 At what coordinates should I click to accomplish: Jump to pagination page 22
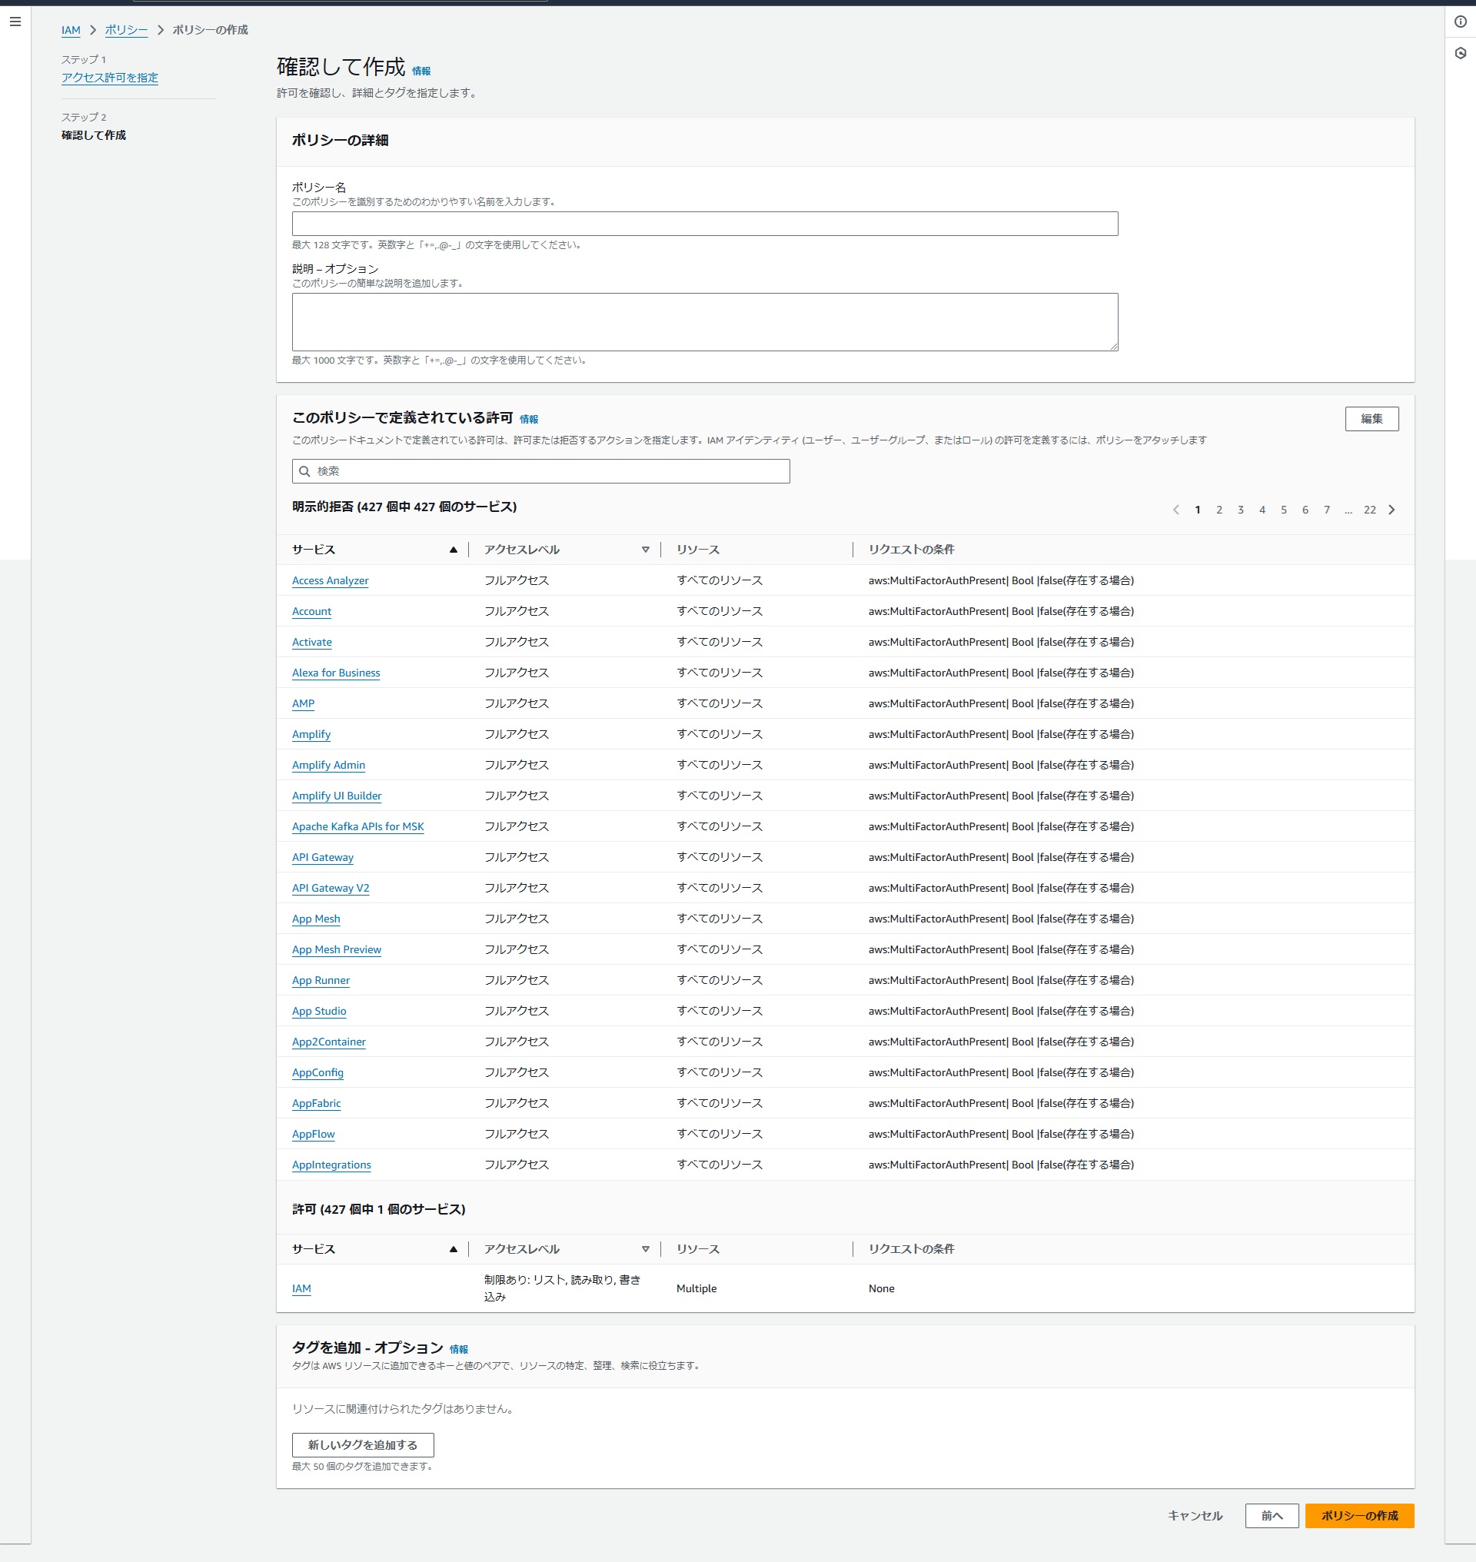coord(1369,509)
